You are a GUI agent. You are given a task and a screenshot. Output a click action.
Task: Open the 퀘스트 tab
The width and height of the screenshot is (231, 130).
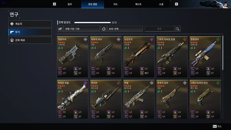[x=138, y=4]
